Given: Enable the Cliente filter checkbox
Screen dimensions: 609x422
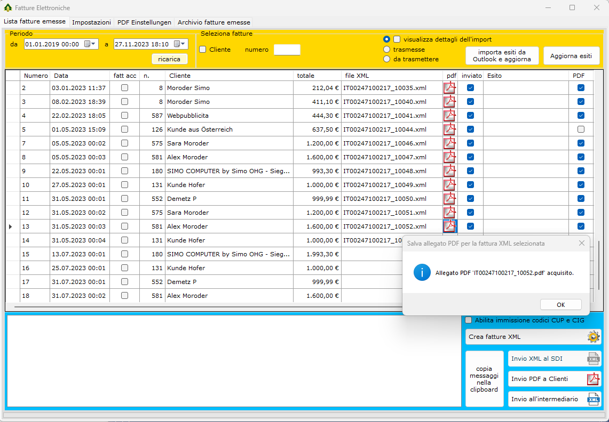Looking at the screenshot, I should pyautogui.click(x=203, y=50).
